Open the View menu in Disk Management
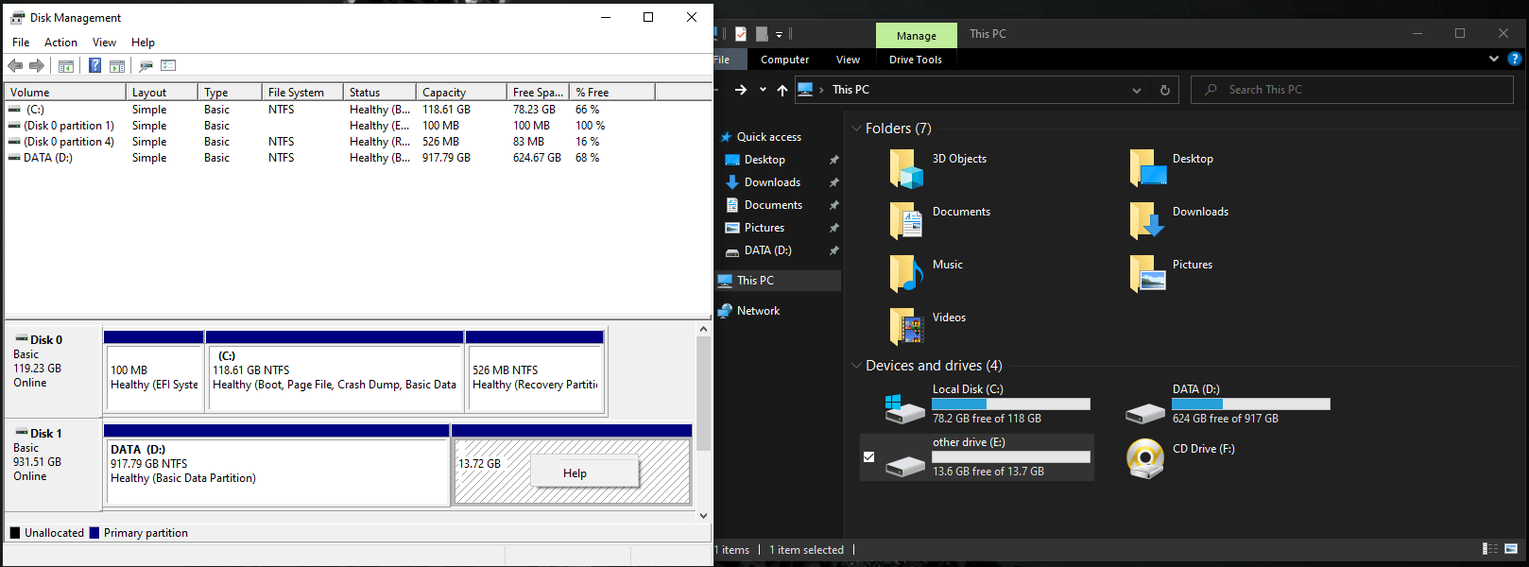 click(104, 43)
